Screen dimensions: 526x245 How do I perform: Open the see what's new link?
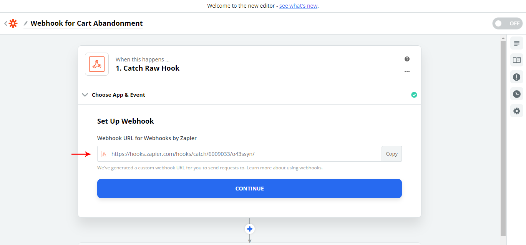pyautogui.click(x=298, y=6)
